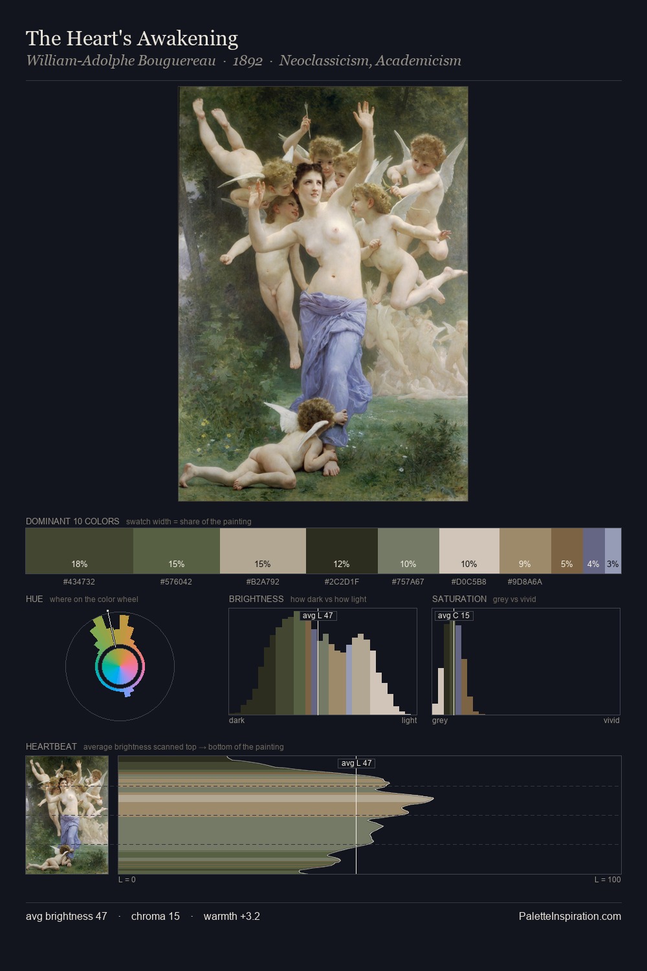Click the "chroma 15" footer stat

[155, 917]
